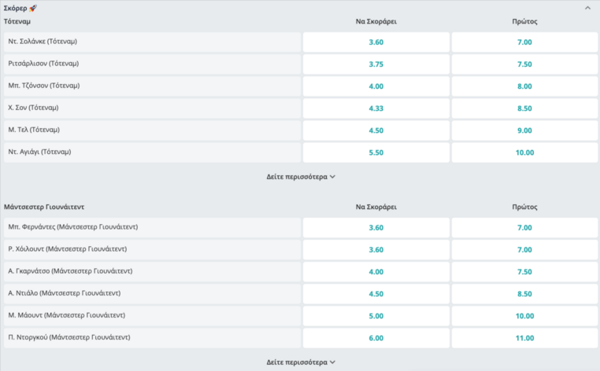Click Πρώτος header in Μάντσεστερ Γιουνάιτεντ table
Viewport: 600px width, 371px height.
point(524,207)
